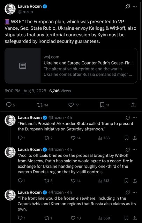This screenshot has width=142, height=223.
Task: Click the 6,746 Views count
Action: coord(60,91)
